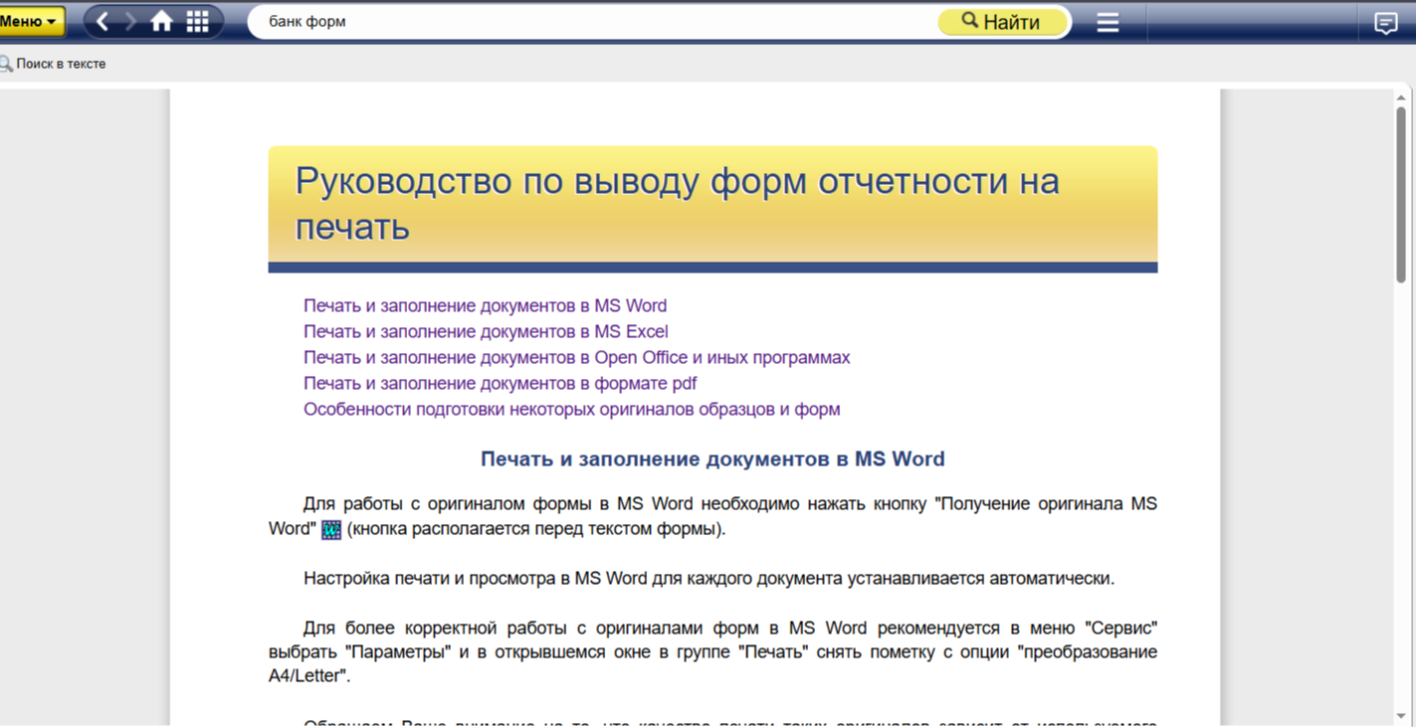Click the scrollbar up arrow
The width and height of the screenshot is (1416, 727).
(x=1401, y=97)
